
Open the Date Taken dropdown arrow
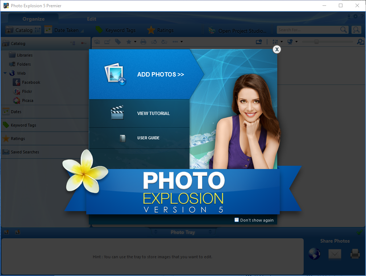[x=82, y=30]
